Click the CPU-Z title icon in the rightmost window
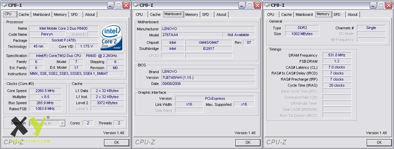 coord(266,5)
